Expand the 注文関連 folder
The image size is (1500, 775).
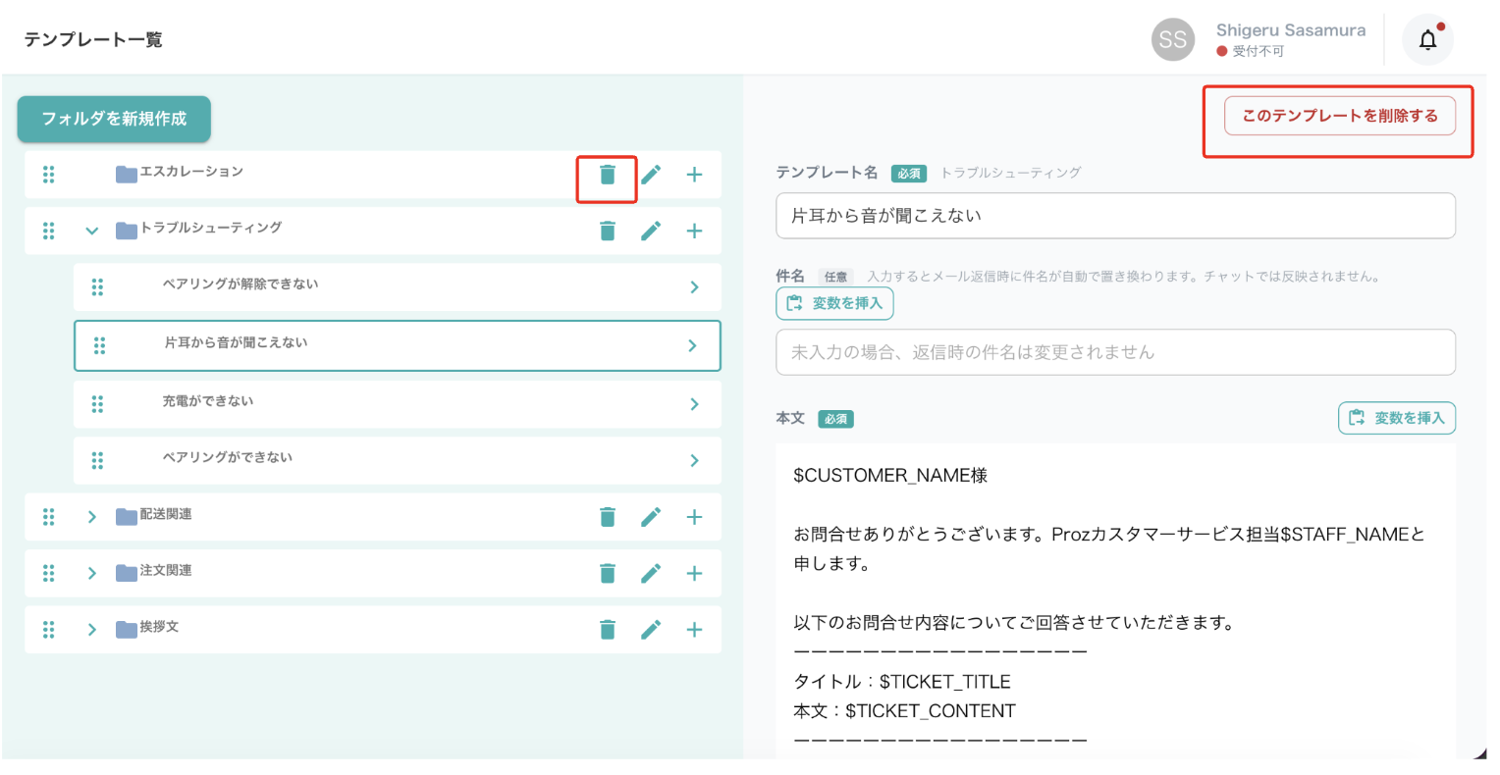pyautogui.click(x=91, y=573)
